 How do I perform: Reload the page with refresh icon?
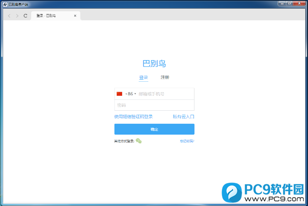coord(25,16)
